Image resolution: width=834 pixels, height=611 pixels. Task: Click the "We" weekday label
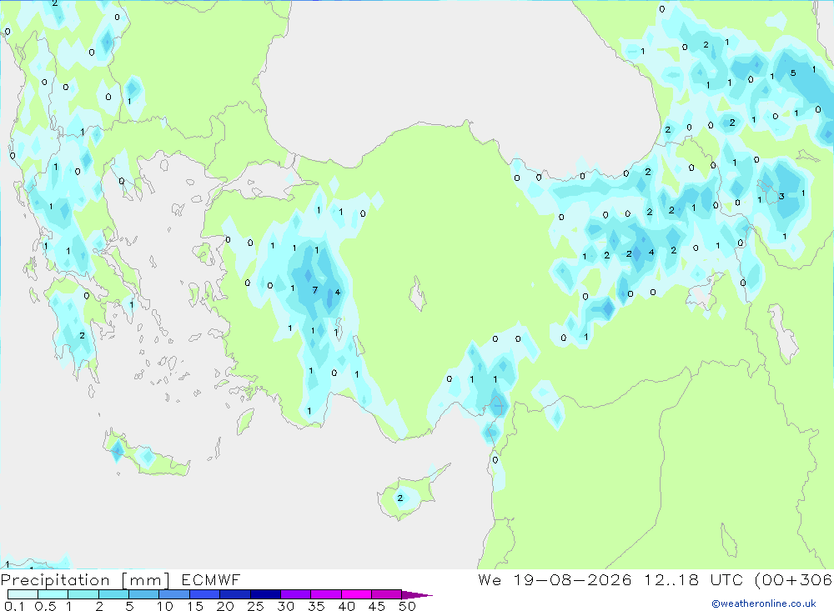pos(490,579)
